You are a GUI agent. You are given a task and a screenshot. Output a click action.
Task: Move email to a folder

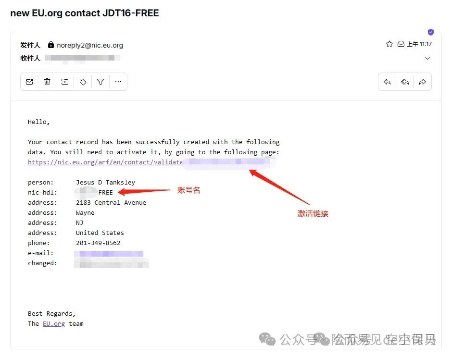point(65,82)
